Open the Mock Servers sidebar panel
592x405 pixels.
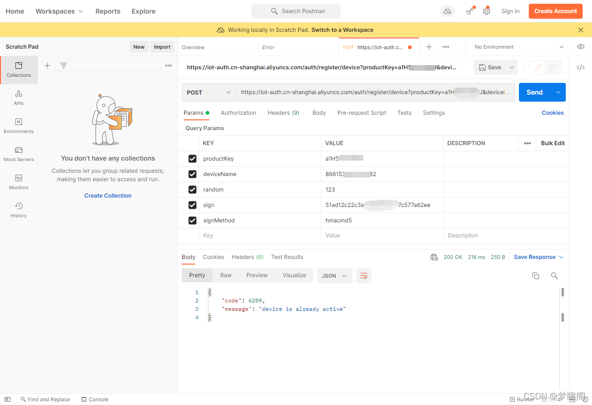[x=19, y=154]
